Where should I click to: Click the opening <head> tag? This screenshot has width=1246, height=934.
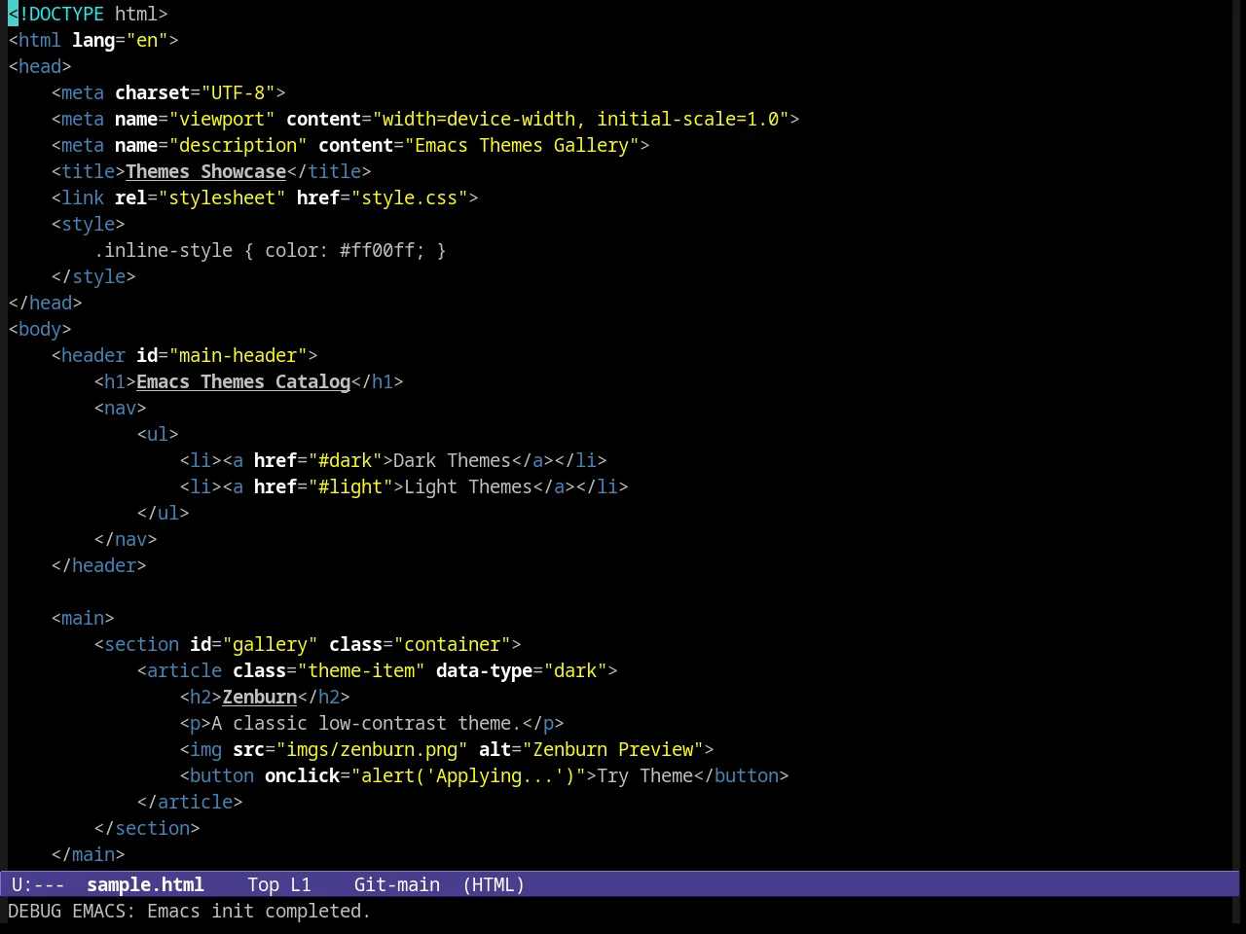(40, 66)
